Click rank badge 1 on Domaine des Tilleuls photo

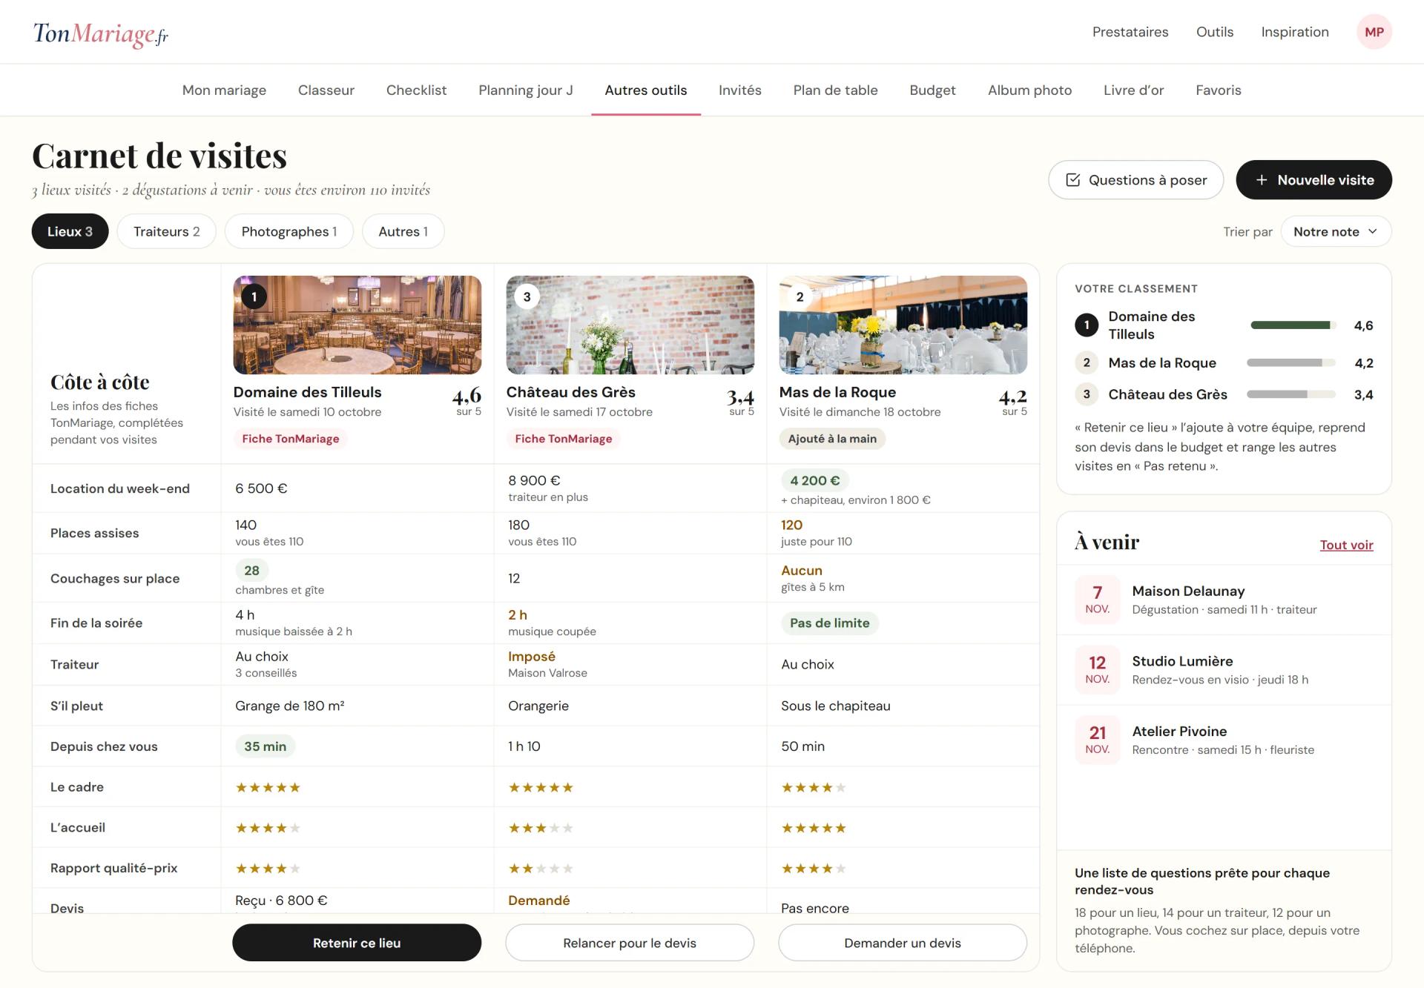click(x=254, y=297)
